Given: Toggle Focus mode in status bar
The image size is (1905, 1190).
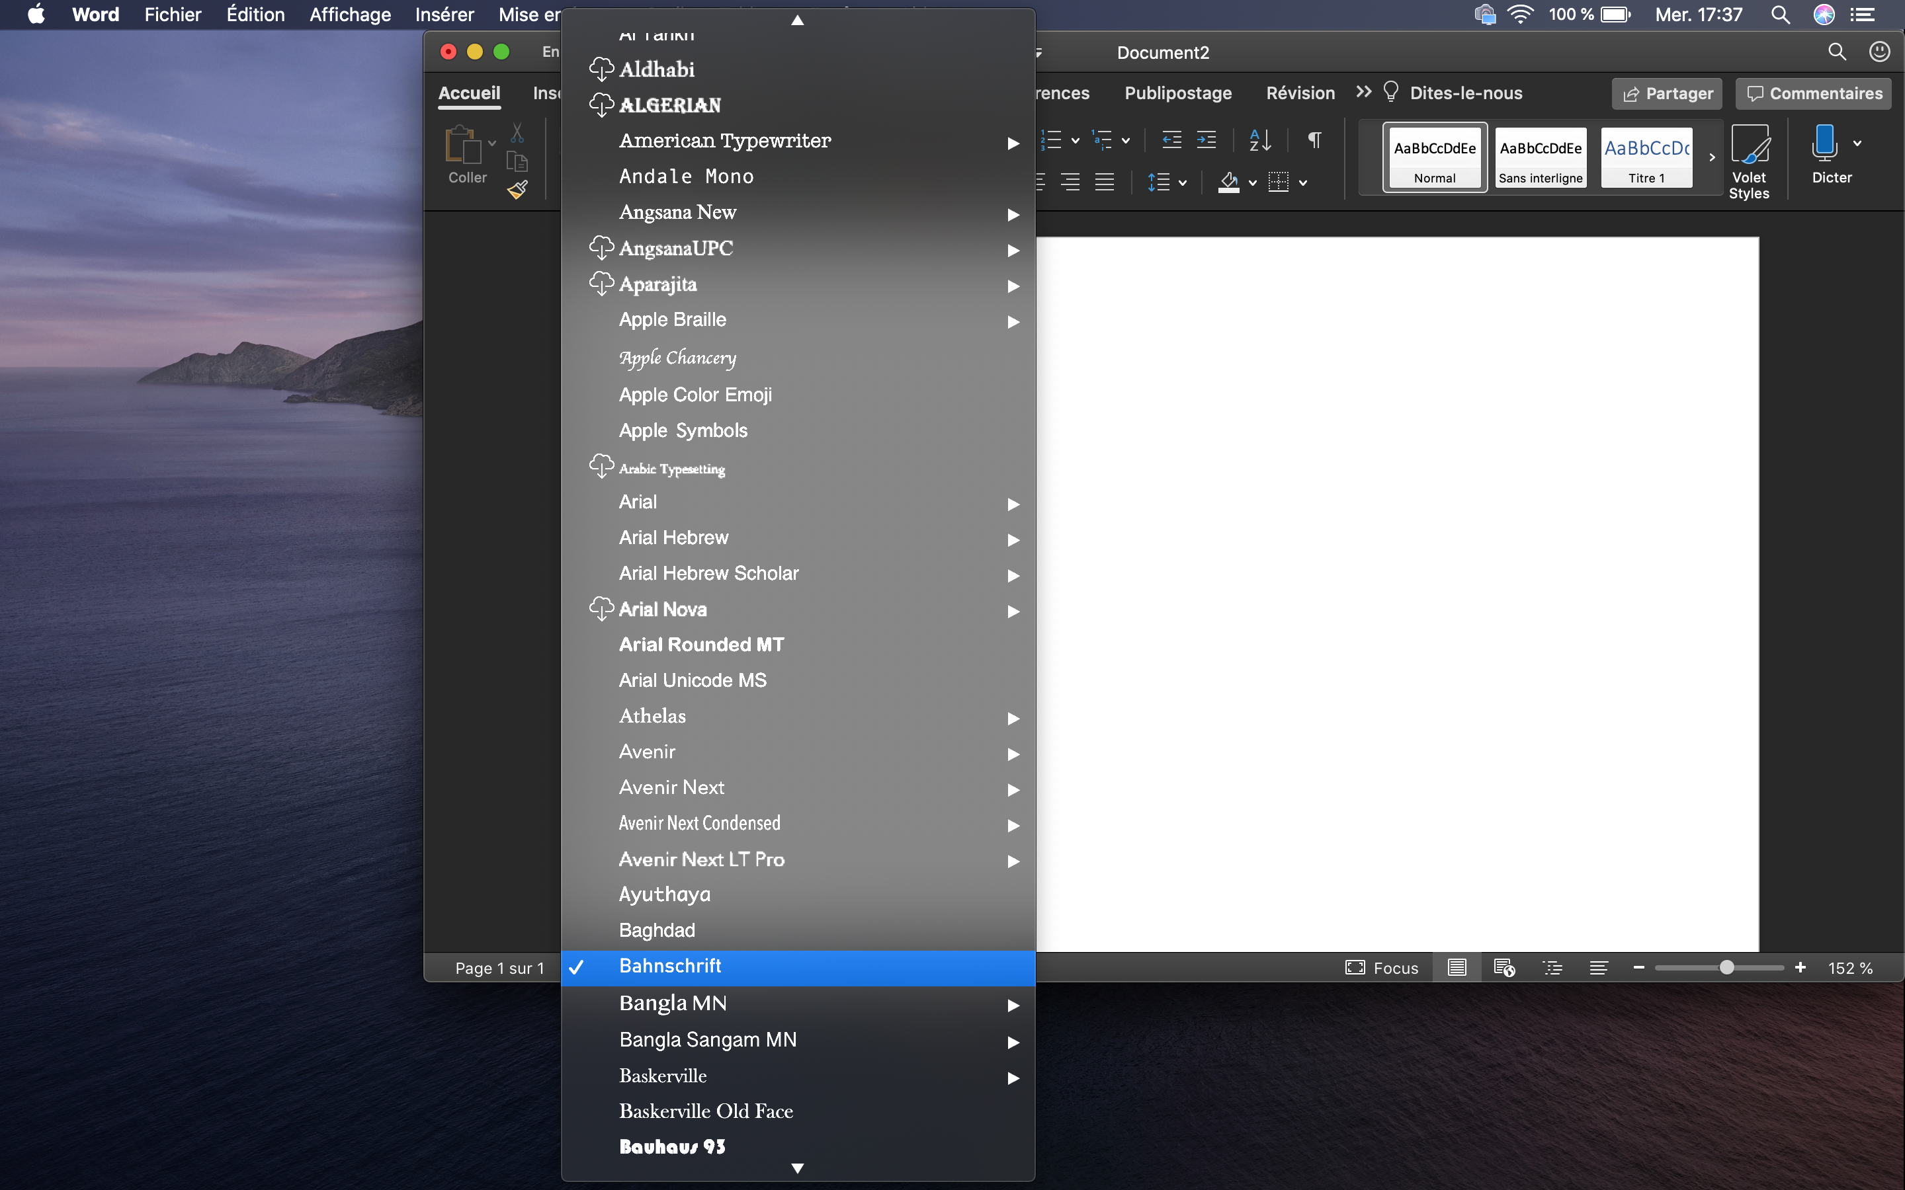Looking at the screenshot, I should pyautogui.click(x=1382, y=968).
